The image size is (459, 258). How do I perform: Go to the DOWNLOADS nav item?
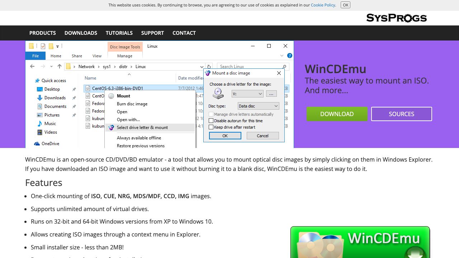[x=81, y=33]
